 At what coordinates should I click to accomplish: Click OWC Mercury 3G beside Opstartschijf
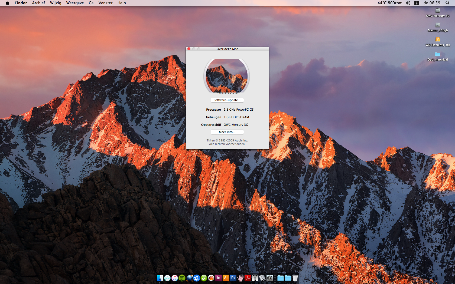coord(236,125)
